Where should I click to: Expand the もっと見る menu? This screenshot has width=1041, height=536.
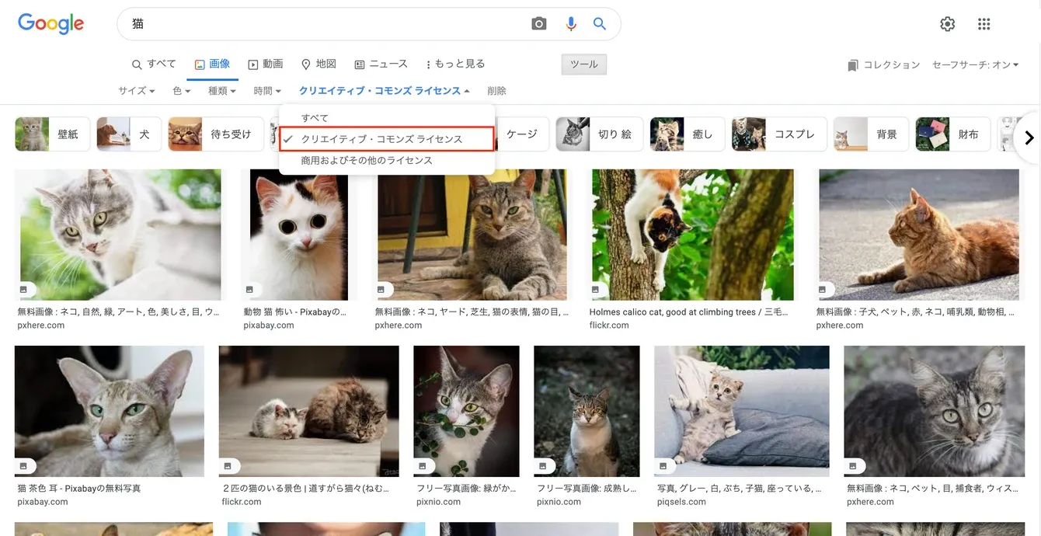pos(455,64)
